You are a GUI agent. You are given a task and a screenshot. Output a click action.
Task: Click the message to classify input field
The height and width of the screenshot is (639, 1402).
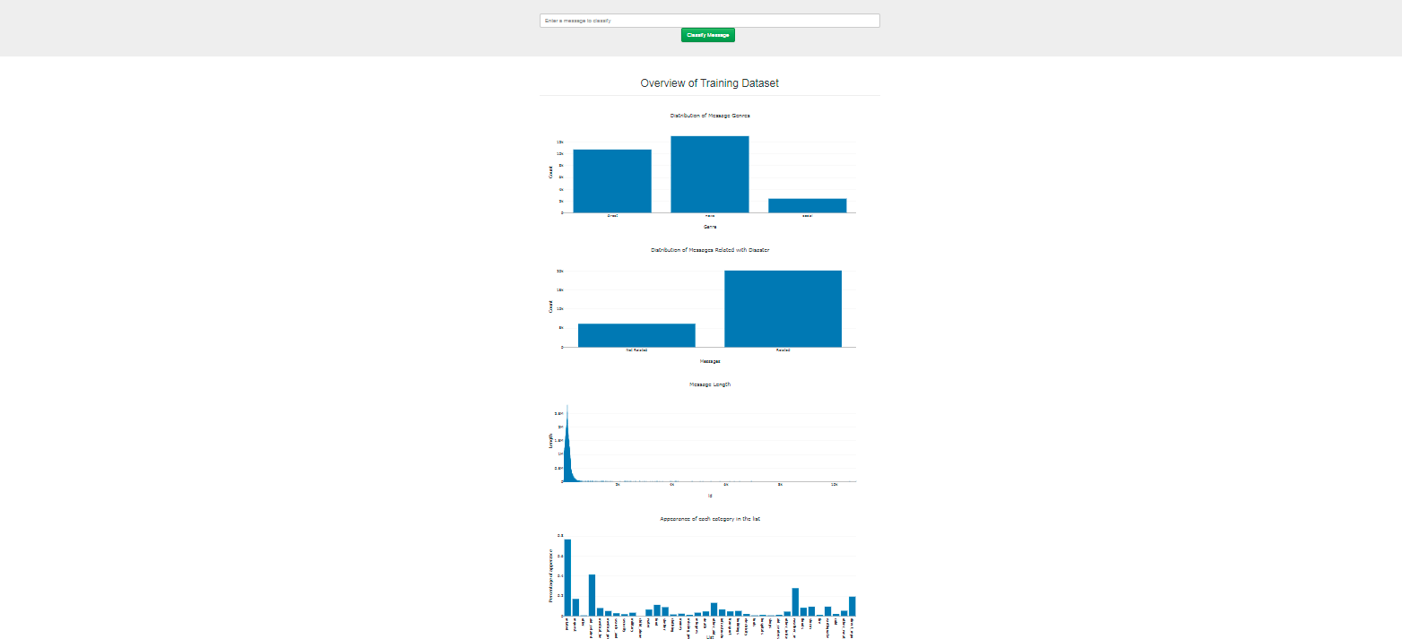[x=709, y=21]
